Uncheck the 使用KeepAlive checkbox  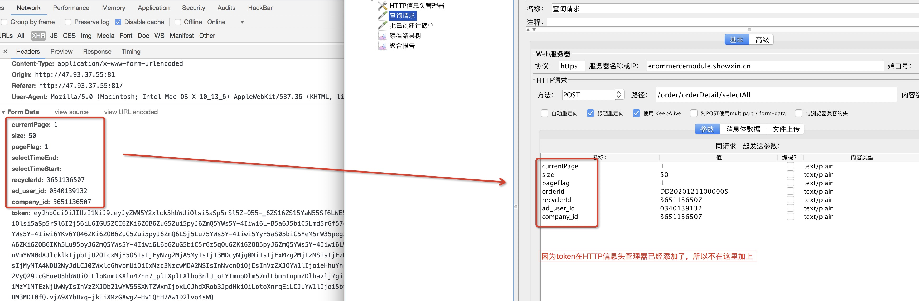click(x=636, y=113)
